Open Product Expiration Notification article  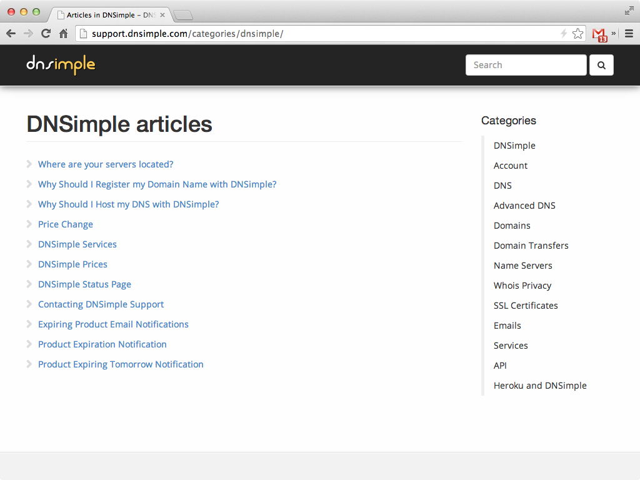pyautogui.click(x=102, y=344)
